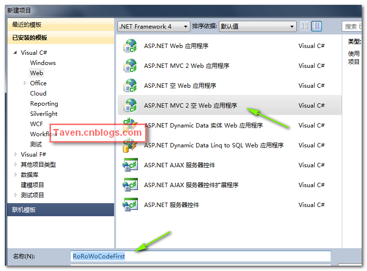Select ASP.NET 服务器控件 template icon
Screen dimensions: 367x271
(130, 205)
